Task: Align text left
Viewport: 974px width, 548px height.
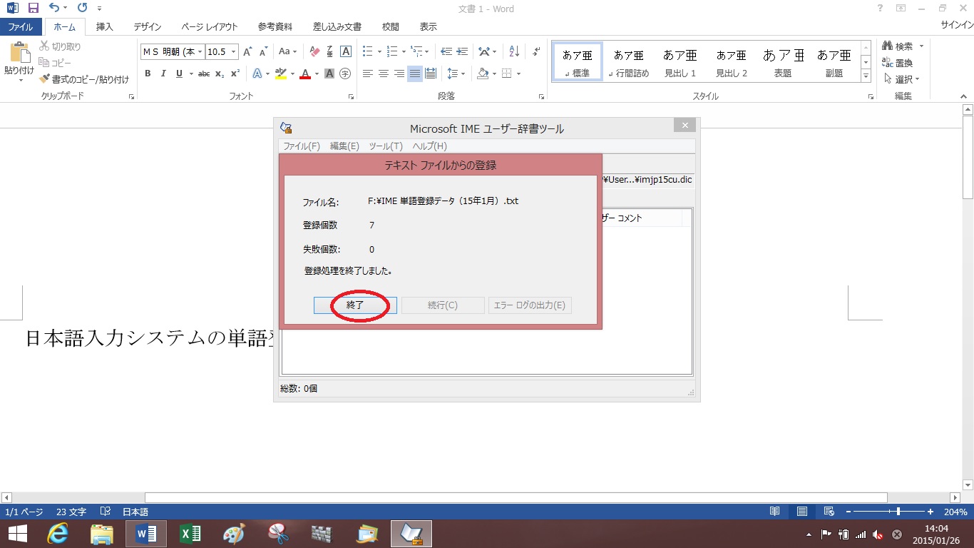Action: point(368,73)
